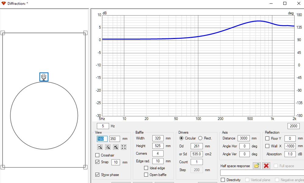Click the low frequency limit field showing 5
Viewport: 304px width, 183px height.
pos(103,126)
